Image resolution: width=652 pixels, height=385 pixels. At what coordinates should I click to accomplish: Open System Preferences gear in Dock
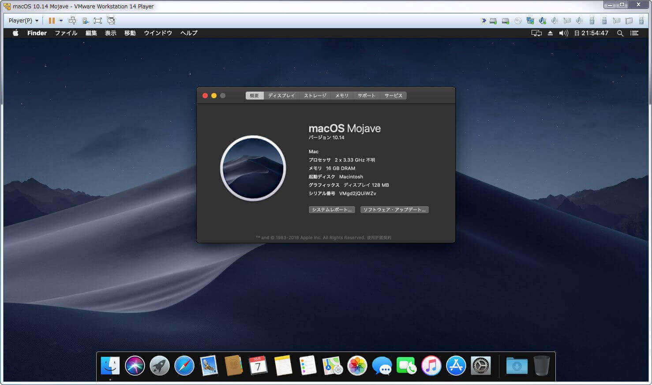coord(481,366)
